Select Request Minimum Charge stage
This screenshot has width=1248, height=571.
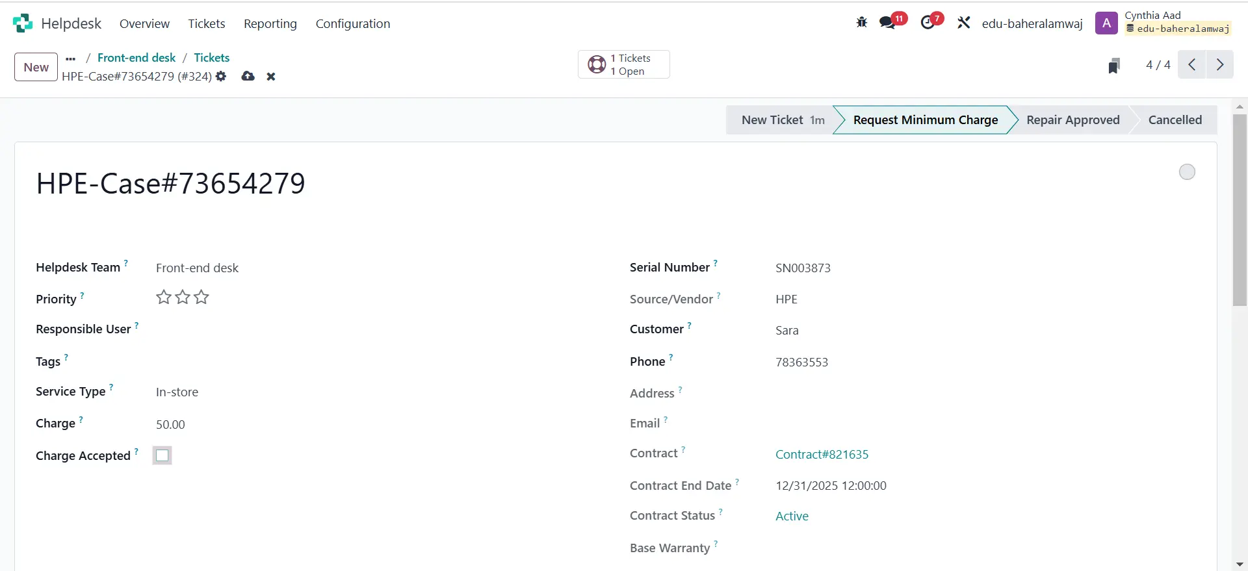pyautogui.click(x=925, y=120)
